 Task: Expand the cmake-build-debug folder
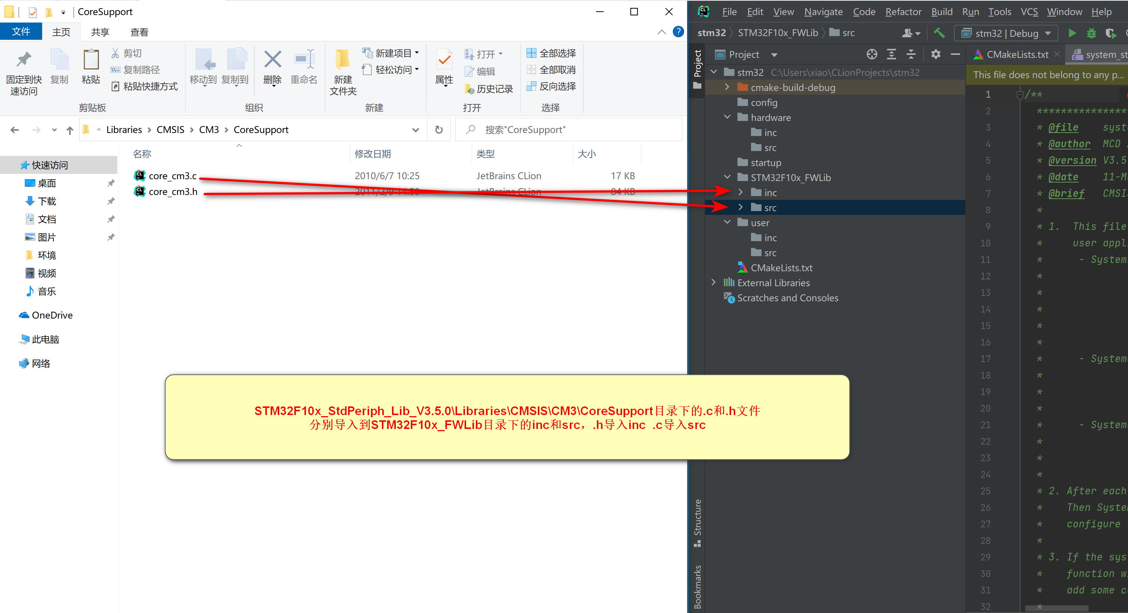coord(727,87)
